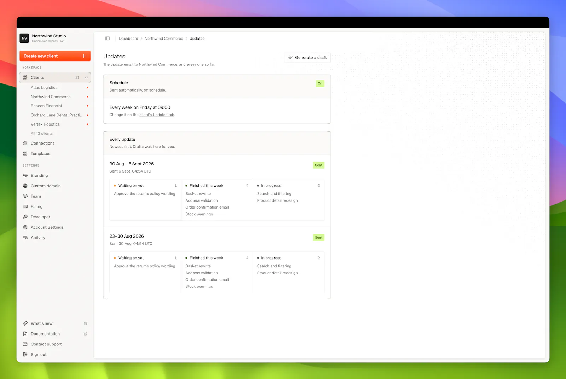The height and width of the screenshot is (379, 566).
Task: Toggle the sidebar panel icon
Action: (x=108, y=39)
